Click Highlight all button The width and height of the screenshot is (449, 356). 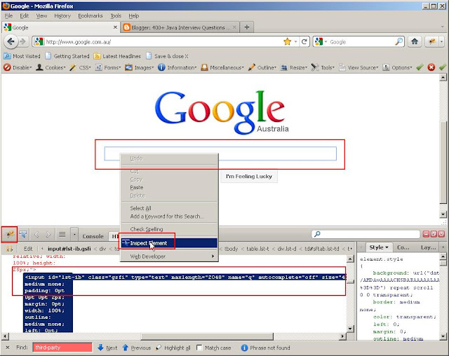tap(173, 348)
